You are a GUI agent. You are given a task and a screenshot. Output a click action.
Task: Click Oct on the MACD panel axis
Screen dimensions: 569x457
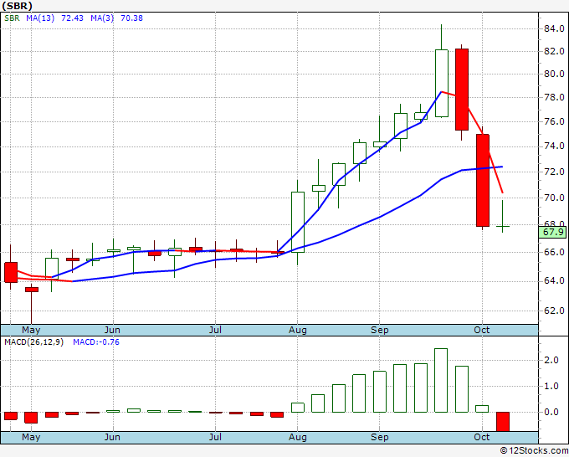pos(481,437)
